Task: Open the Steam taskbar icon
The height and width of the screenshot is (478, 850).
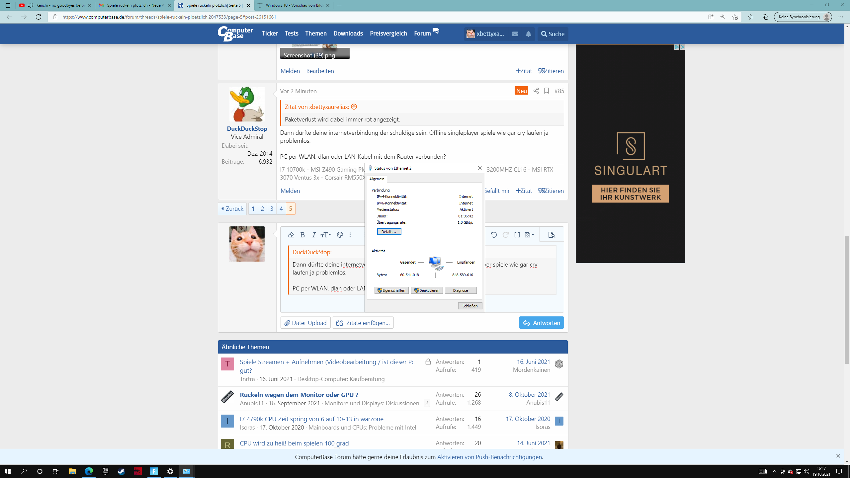Action: pyautogui.click(x=121, y=471)
